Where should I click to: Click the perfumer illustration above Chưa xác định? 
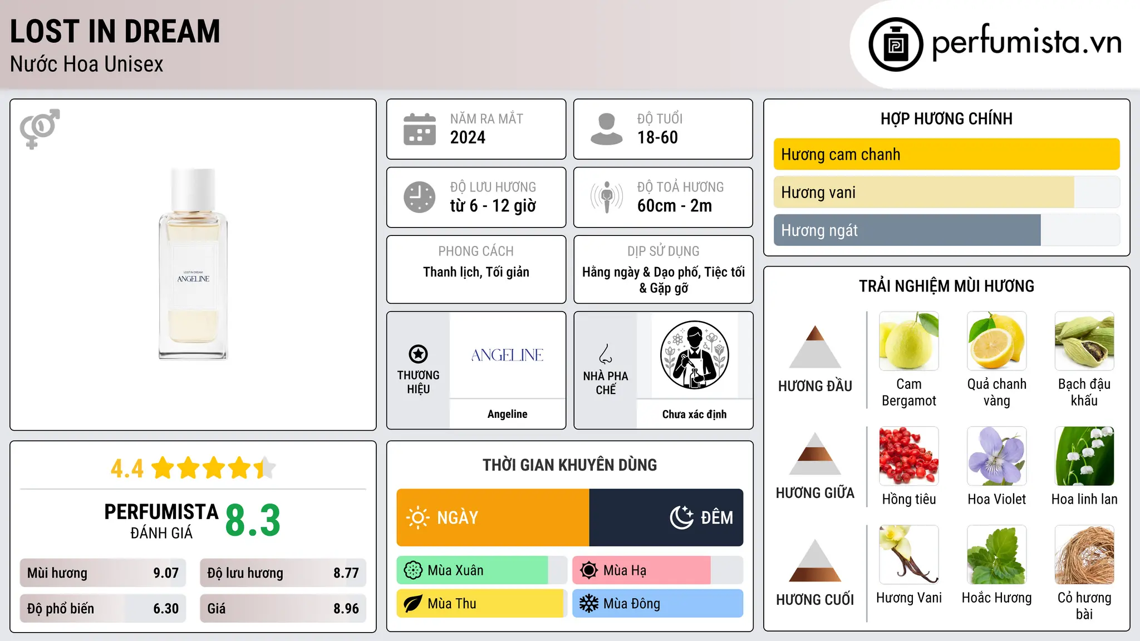(x=694, y=355)
